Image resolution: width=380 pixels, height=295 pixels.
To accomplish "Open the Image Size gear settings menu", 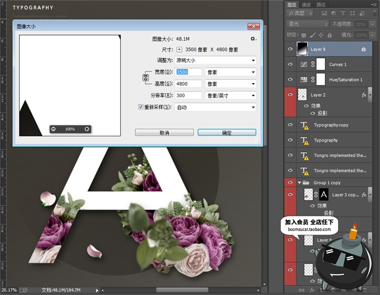I will [x=253, y=39].
